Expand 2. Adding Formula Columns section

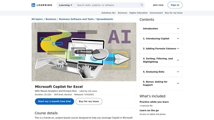pos(161,49)
